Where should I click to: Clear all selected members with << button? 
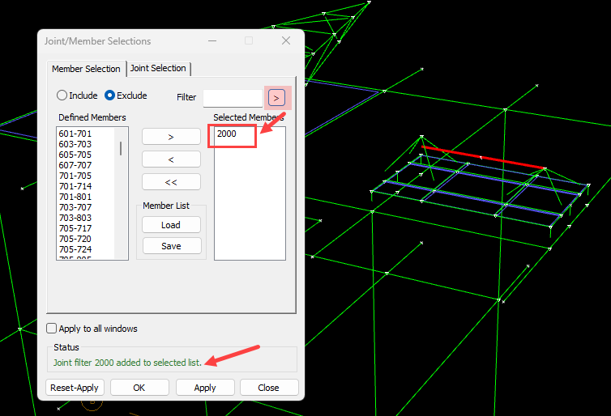coord(171,182)
